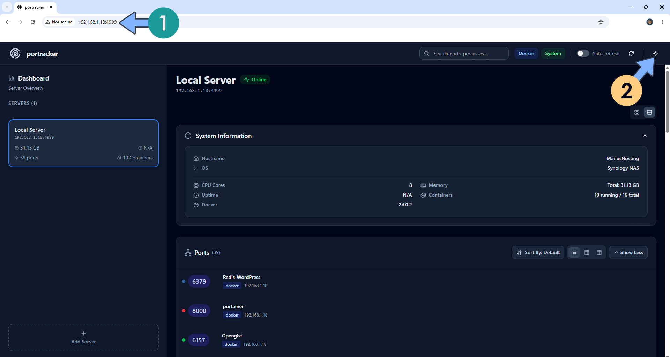The width and height of the screenshot is (670, 357).
Task: Select the grid view for ports
Action: (x=587, y=252)
